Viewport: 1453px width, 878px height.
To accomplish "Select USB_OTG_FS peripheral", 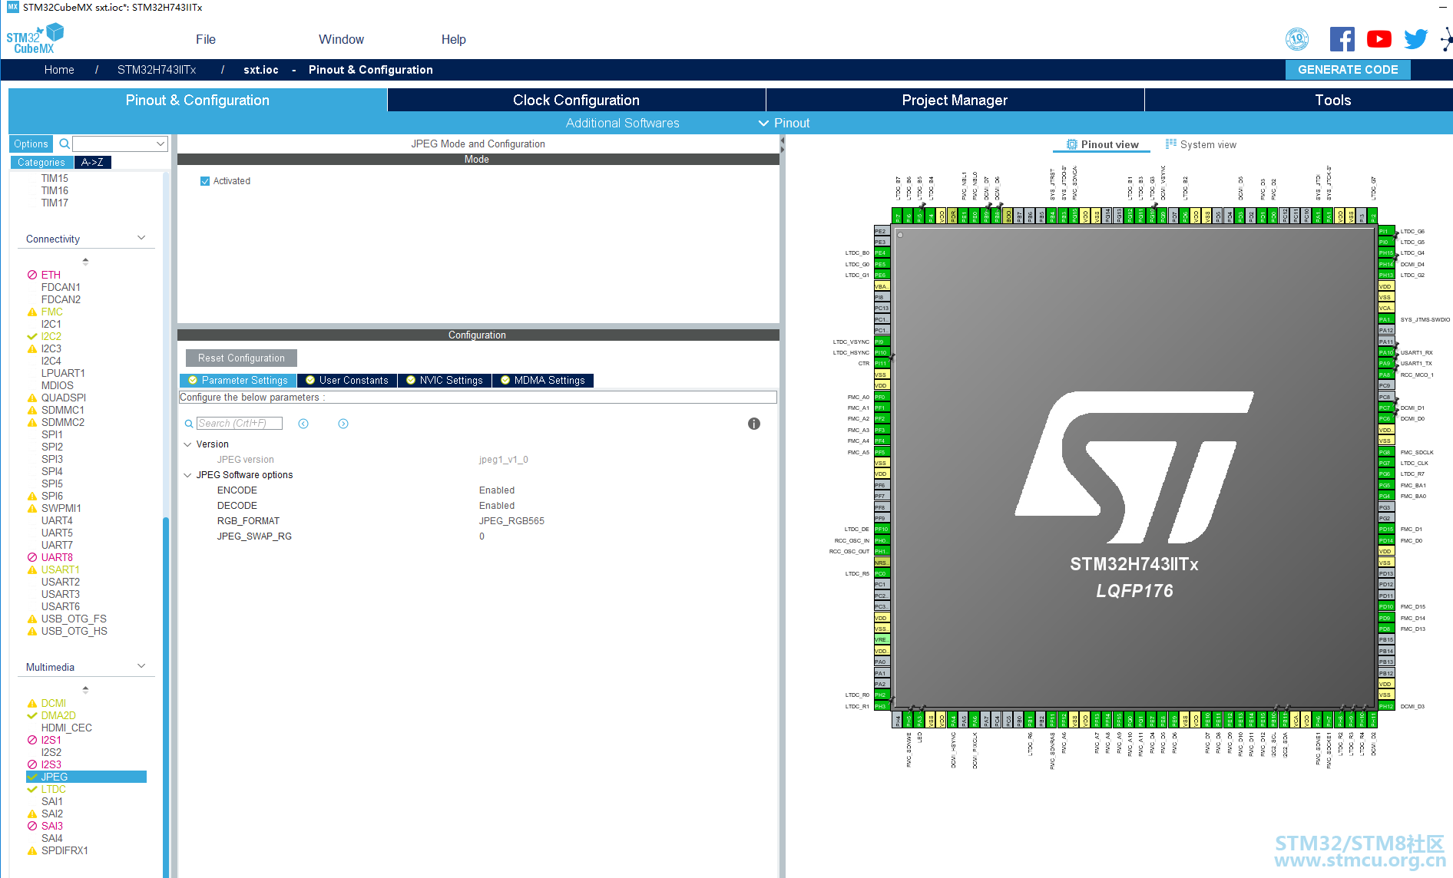I will (74, 619).
